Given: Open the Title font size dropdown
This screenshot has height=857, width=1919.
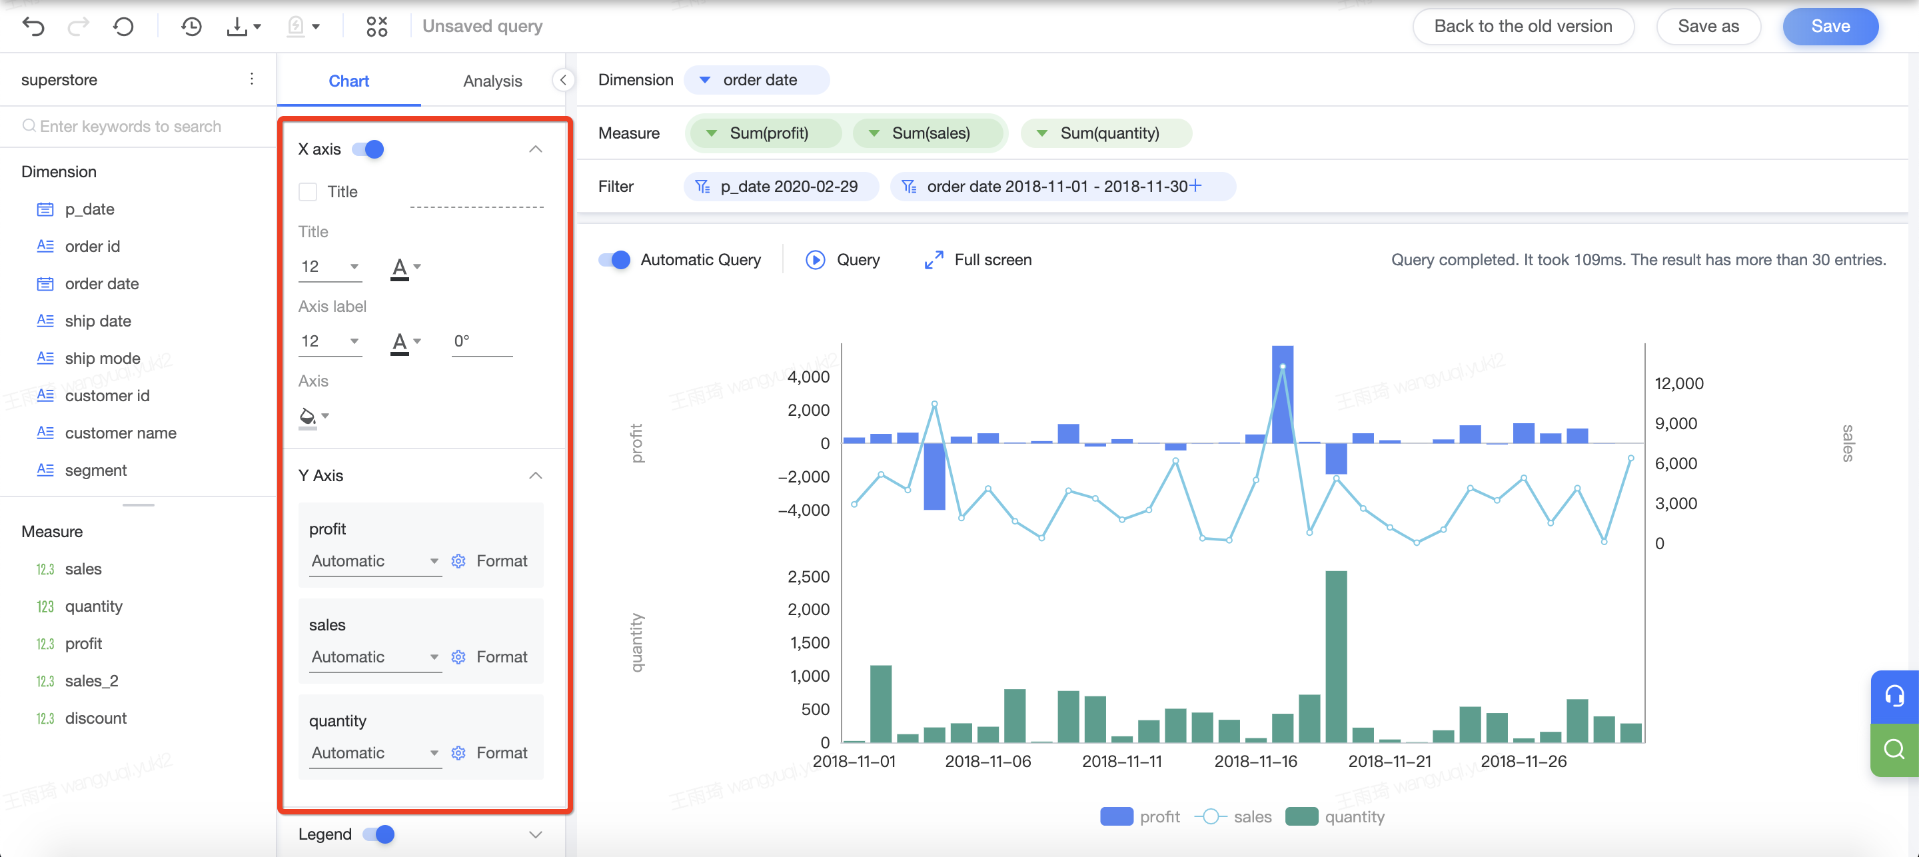Looking at the screenshot, I should click(x=330, y=267).
